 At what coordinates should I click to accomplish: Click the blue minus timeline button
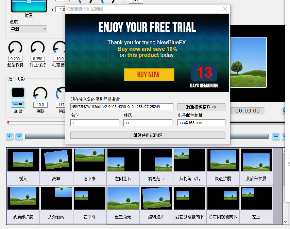pyautogui.click(x=276, y=137)
